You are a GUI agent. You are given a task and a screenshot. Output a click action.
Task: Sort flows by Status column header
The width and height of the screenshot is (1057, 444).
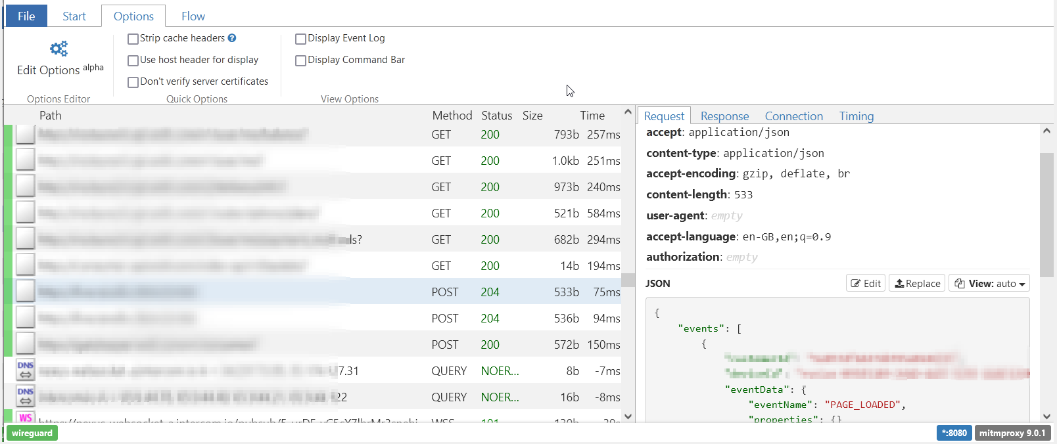click(x=497, y=116)
